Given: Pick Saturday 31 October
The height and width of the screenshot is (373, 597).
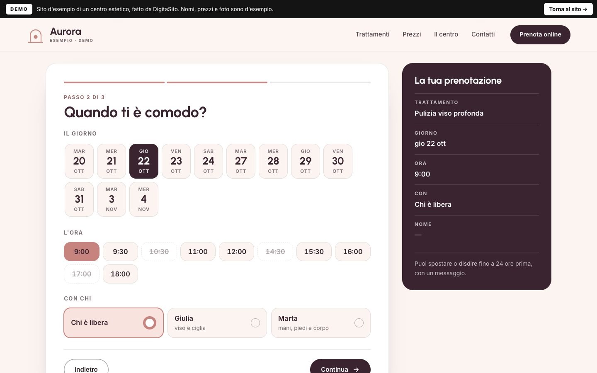Looking at the screenshot, I should [79, 199].
